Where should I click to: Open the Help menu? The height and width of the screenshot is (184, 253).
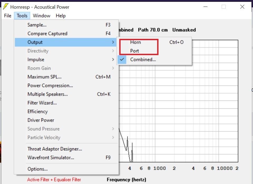click(x=61, y=16)
